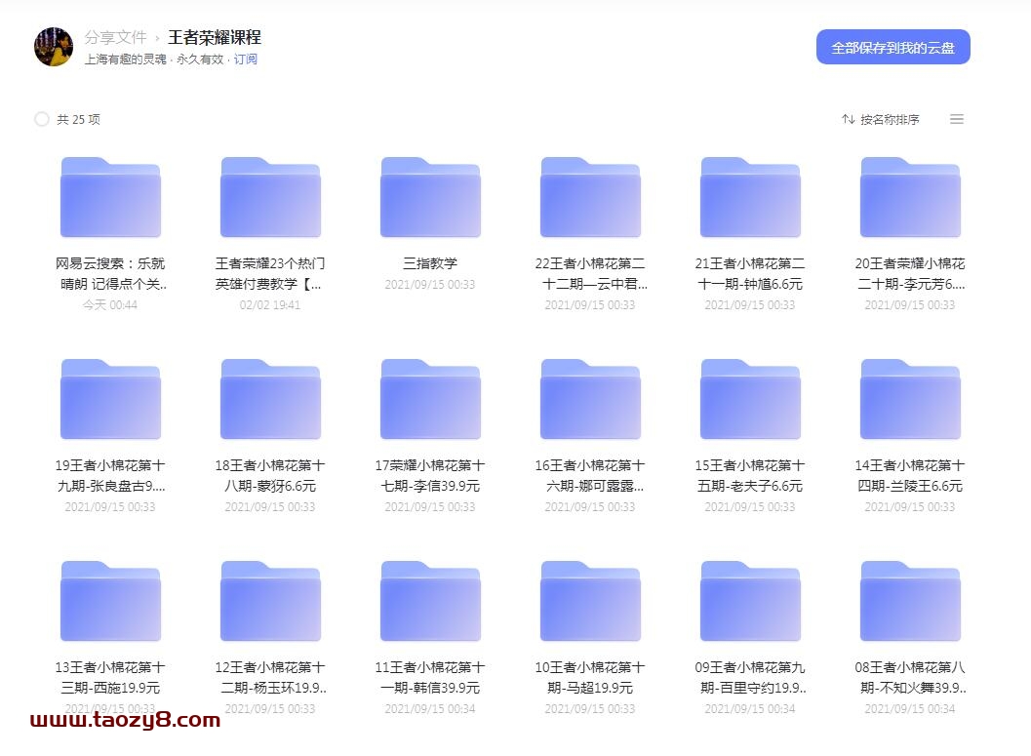Click folder name 20王者荣耀小棉花二十期-李元芳
The width and height of the screenshot is (1031, 756).
point(910,273)
